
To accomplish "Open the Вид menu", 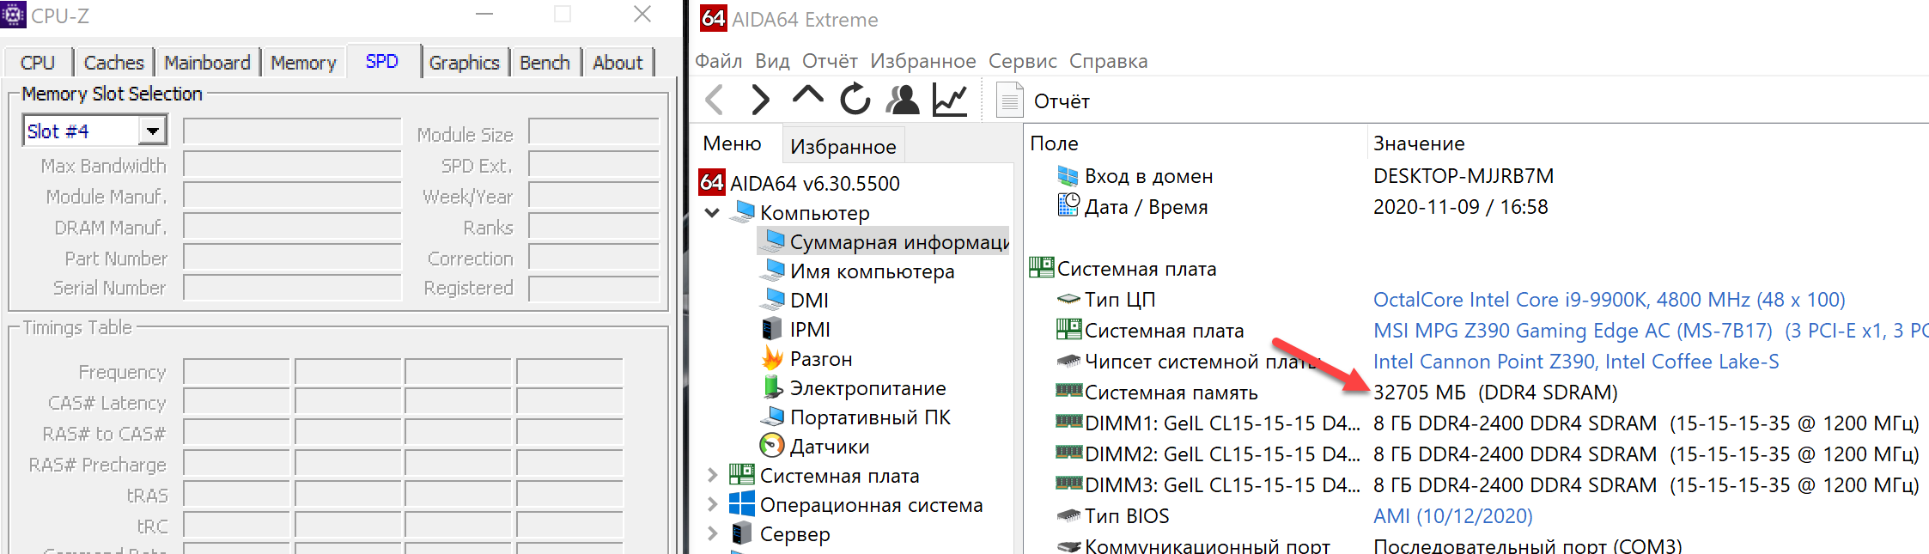I will pyautogui.click(x=772, y=61).
